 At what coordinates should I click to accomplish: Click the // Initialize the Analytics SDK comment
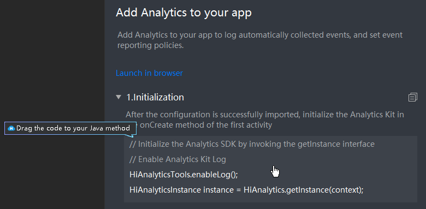pyautogui.click(x=252, y=144)
